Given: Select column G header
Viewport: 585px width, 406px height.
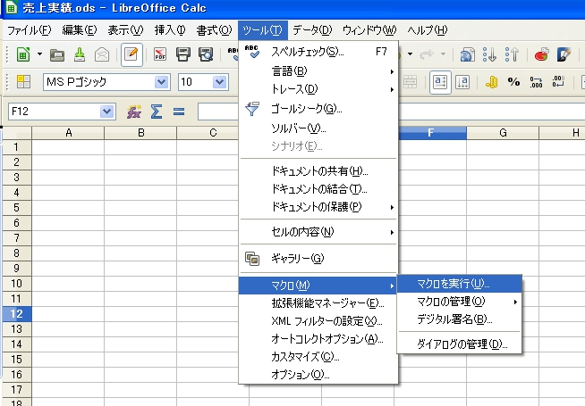Looking at the screenshot, I should click(x=502, y=133).
